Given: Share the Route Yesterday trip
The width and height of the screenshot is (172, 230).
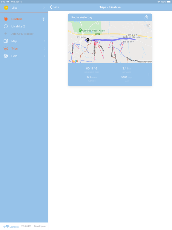Looking at the screenshot, I should 146,17.
